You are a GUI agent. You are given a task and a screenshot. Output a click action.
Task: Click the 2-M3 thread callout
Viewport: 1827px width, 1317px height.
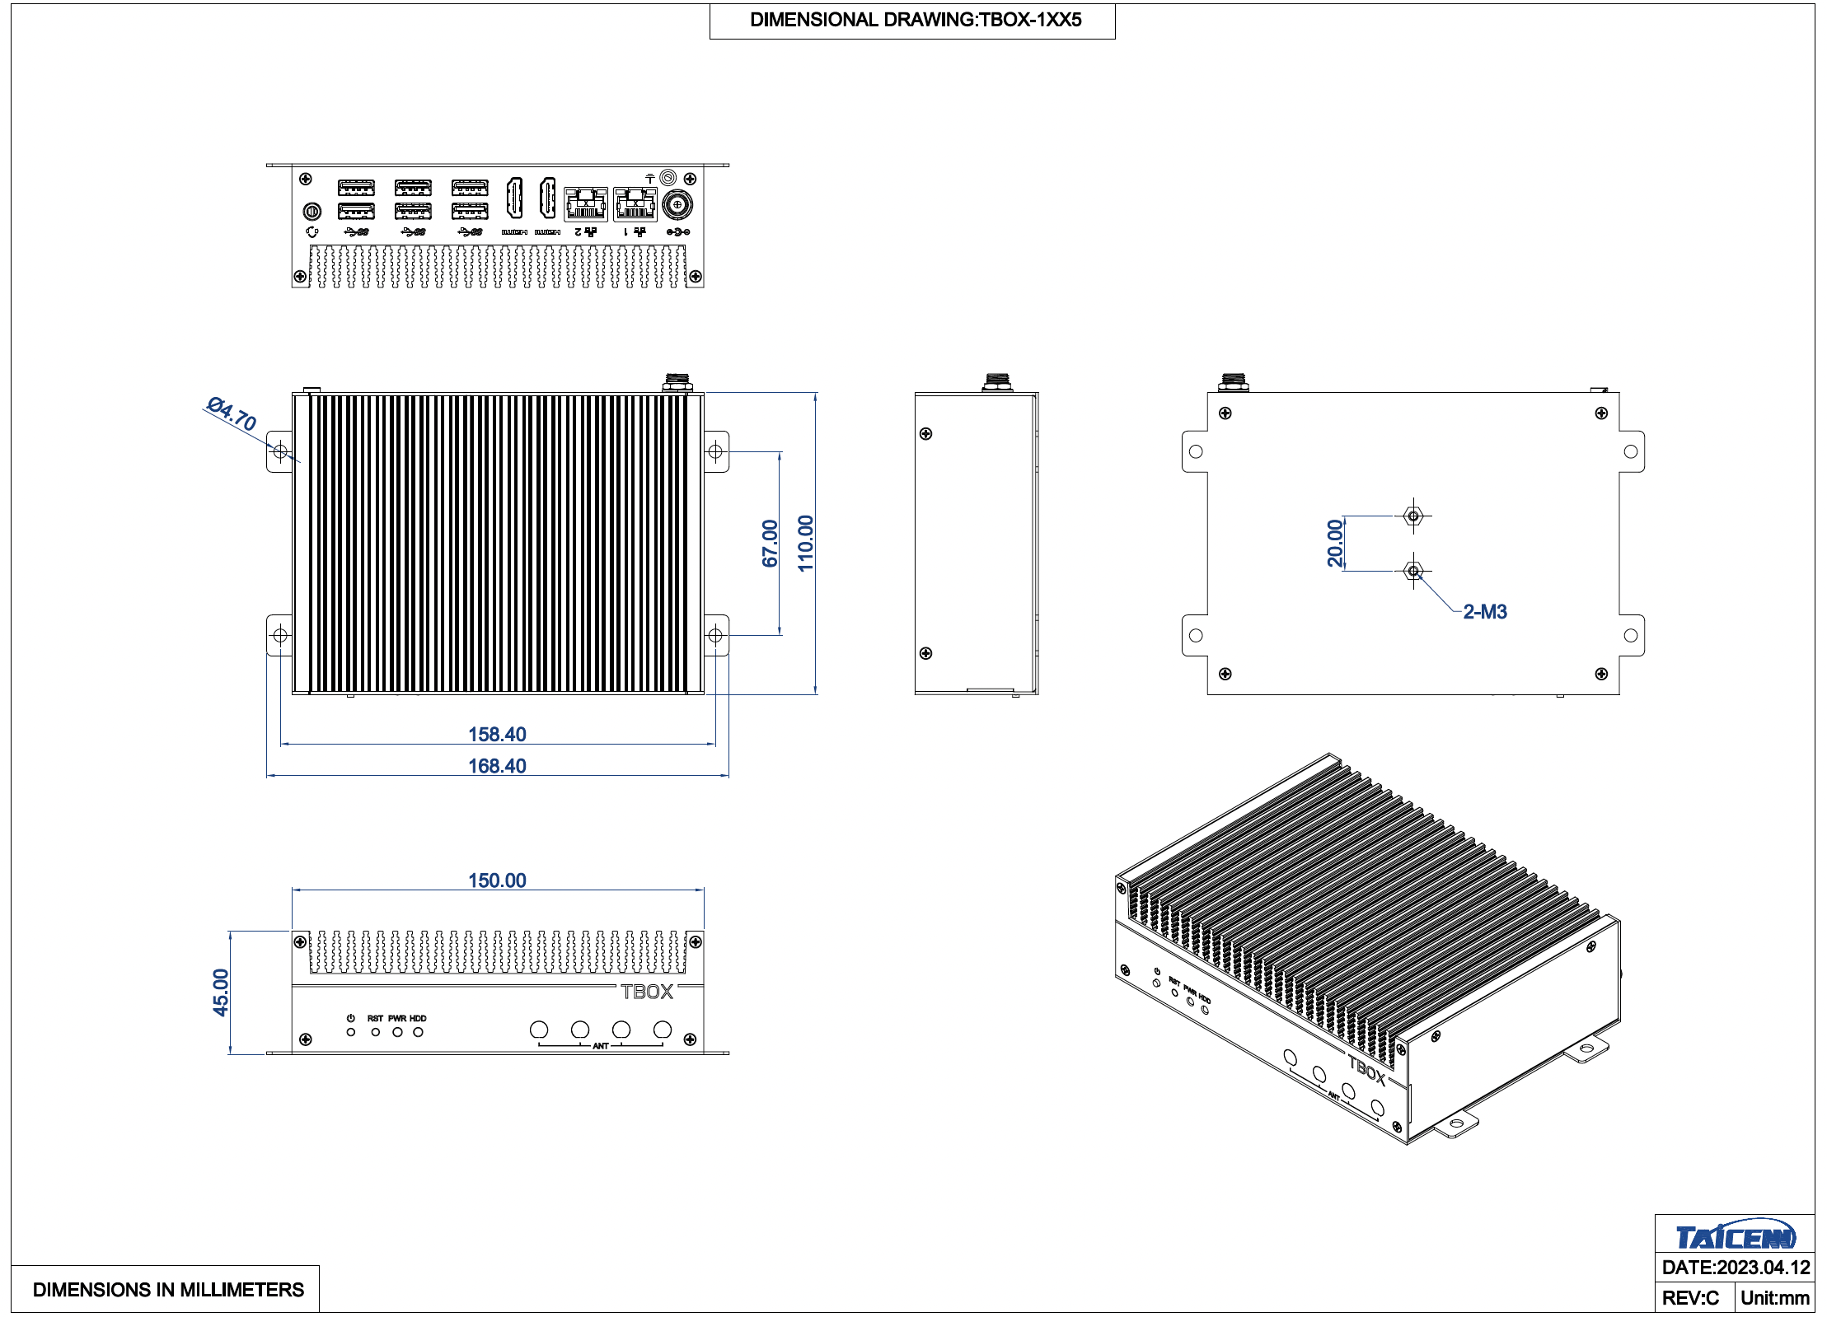click(1484, 612)
